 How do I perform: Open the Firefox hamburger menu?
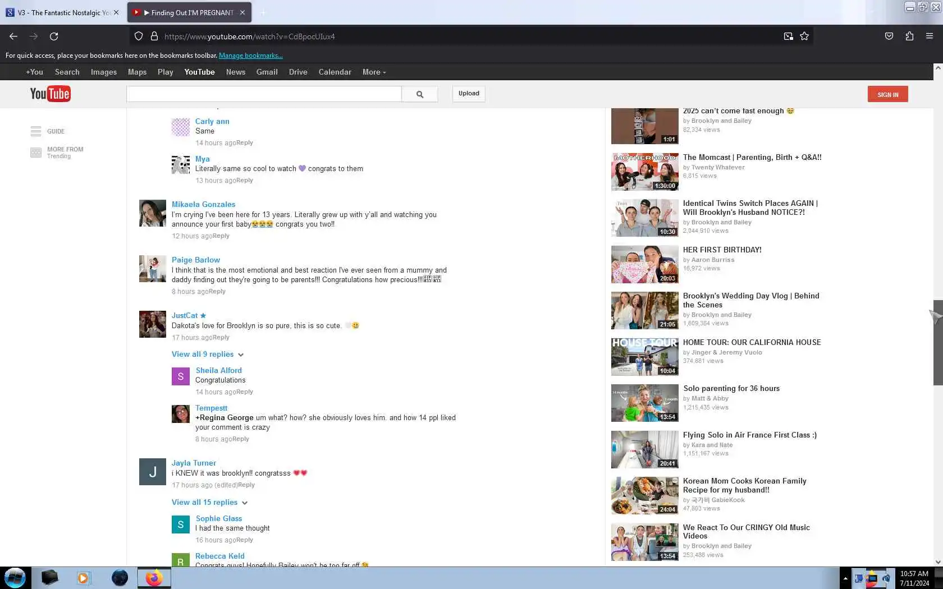tap(930, 36)
